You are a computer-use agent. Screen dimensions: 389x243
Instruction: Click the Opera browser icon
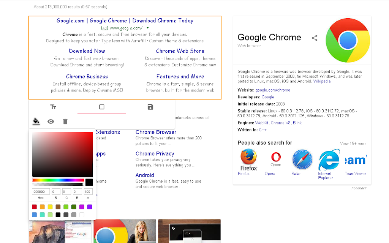pyautogui.click(x=276, y=159)
